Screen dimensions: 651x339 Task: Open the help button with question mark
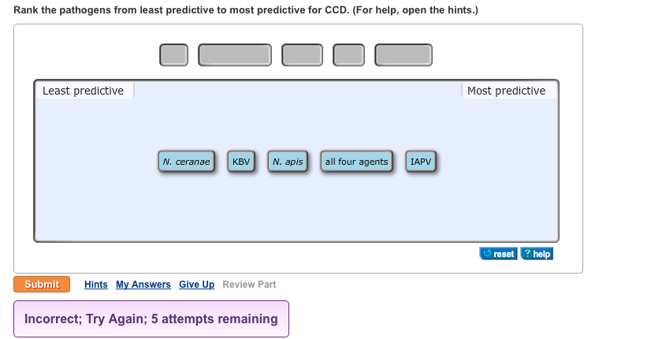coord(537,253)
